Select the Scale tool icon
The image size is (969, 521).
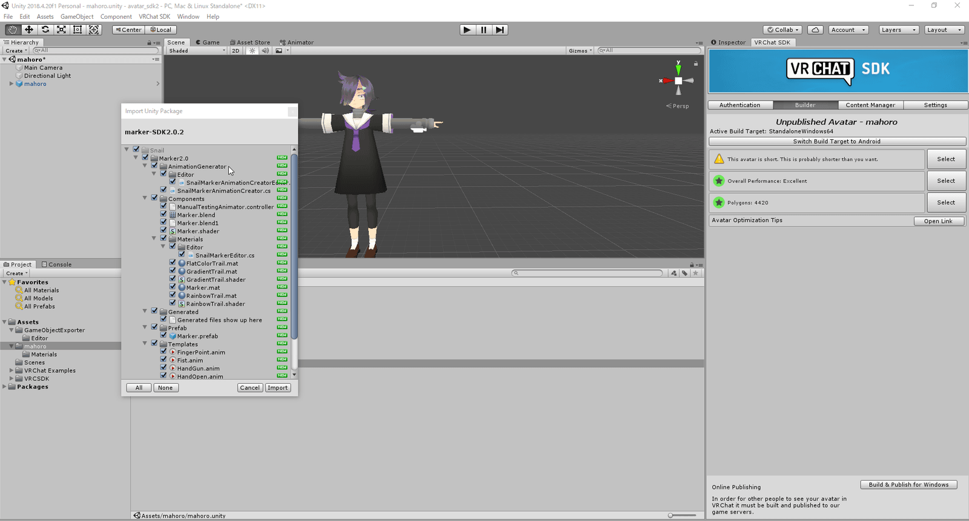point(61,30)
